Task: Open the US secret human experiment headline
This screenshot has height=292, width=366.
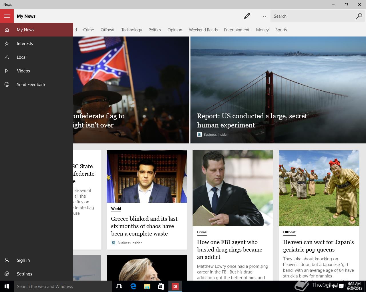Action: 252,120
